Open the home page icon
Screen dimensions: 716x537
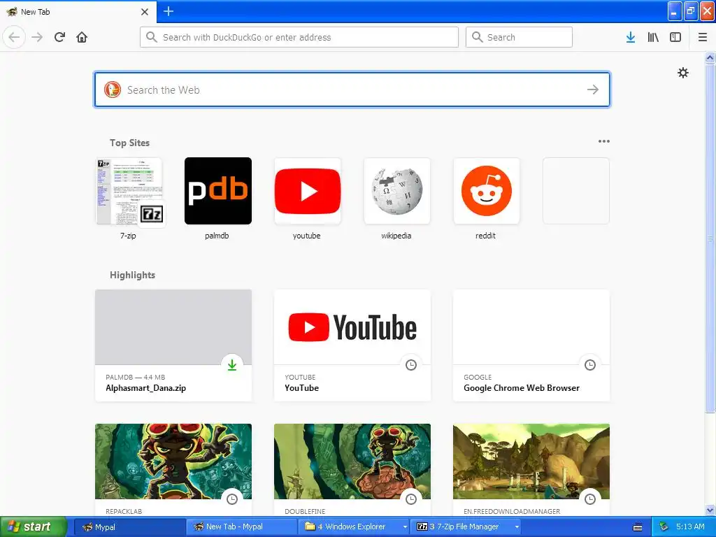coord(82,37)
